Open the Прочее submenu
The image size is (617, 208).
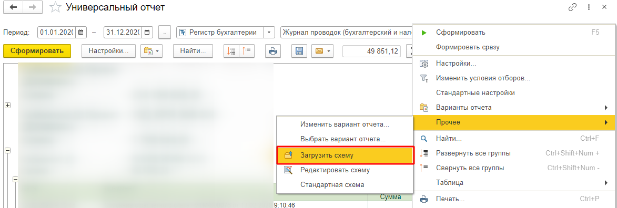(513, 122)
